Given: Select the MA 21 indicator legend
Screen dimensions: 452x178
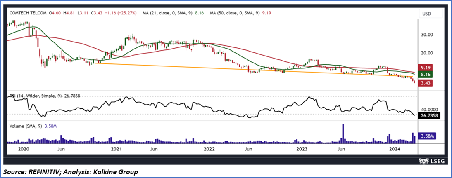Looking at the screenshot, I should [x=174, y=13].
